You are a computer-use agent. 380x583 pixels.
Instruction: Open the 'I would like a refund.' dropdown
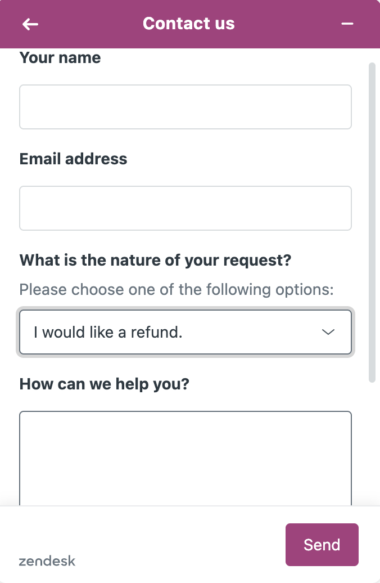click(186, 332)
